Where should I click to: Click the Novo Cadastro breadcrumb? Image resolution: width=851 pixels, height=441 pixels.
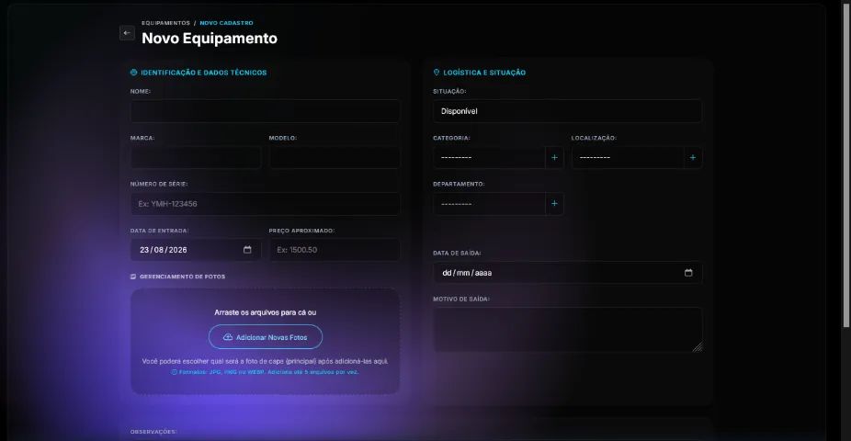(226, 23)
